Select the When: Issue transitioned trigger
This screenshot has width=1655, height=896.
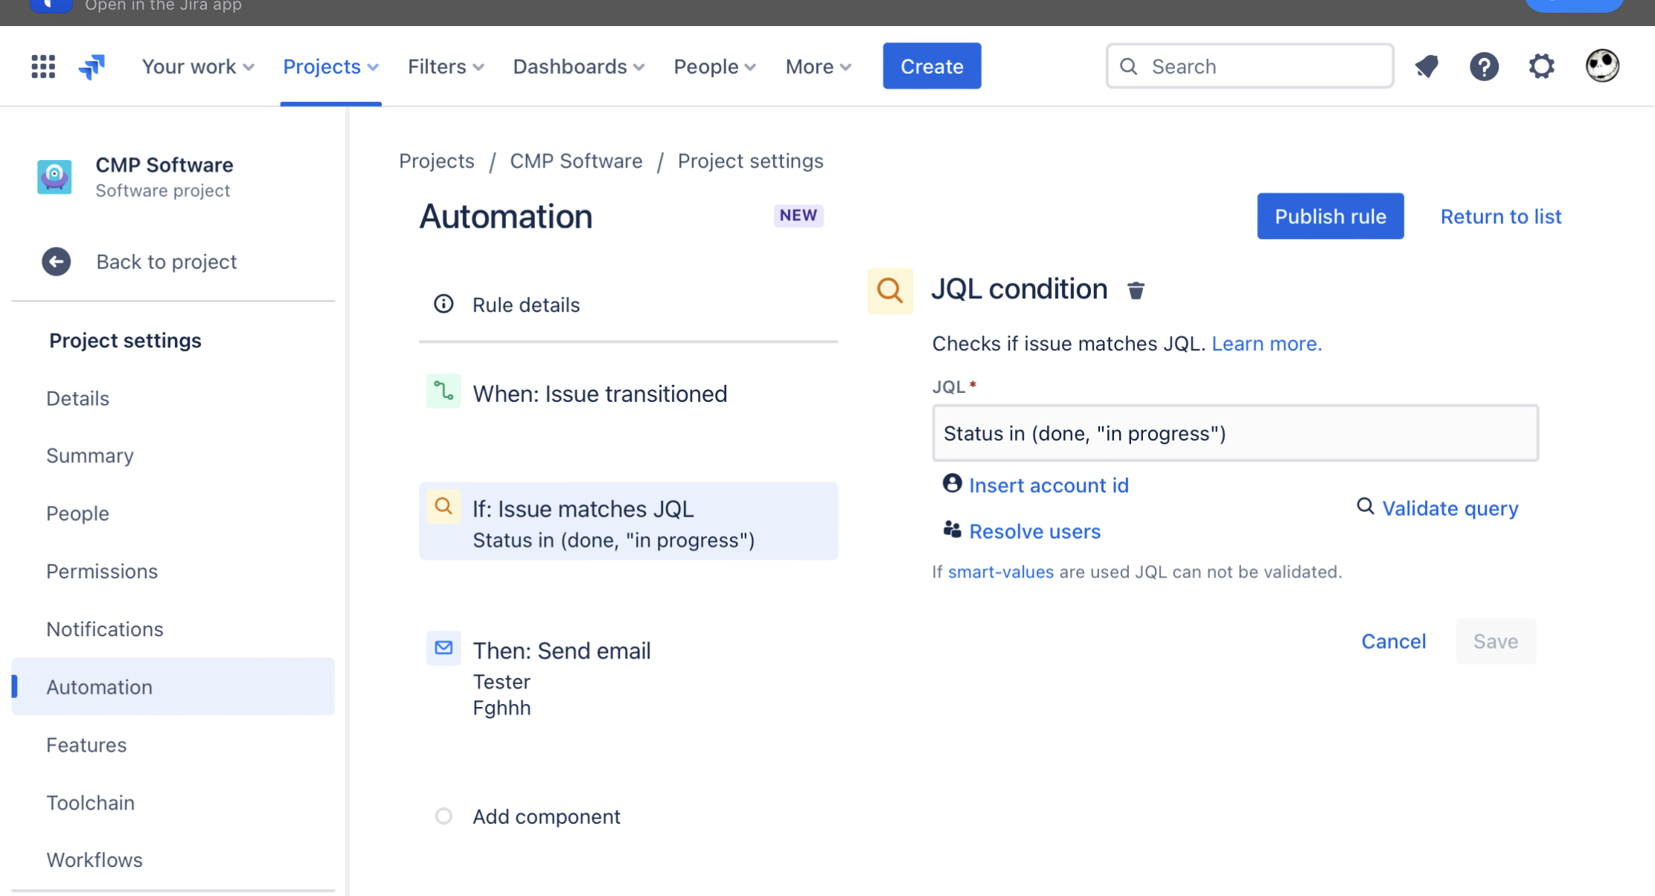point(600,394)
